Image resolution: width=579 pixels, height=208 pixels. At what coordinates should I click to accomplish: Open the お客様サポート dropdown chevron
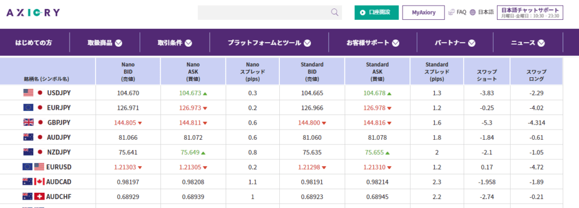(x=395, y=43)
